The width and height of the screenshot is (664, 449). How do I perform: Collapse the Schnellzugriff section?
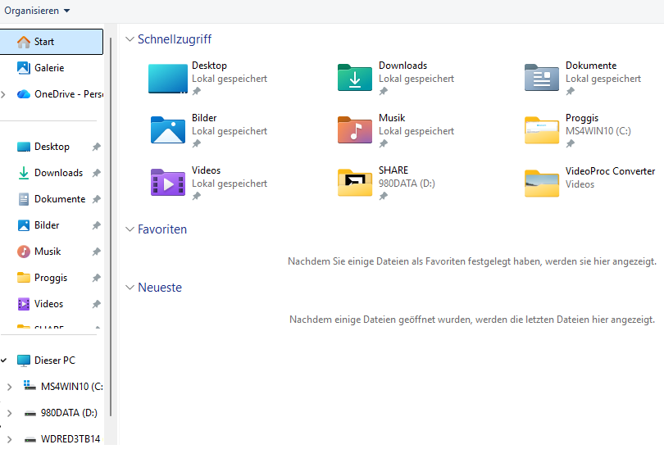coord(130,39)
